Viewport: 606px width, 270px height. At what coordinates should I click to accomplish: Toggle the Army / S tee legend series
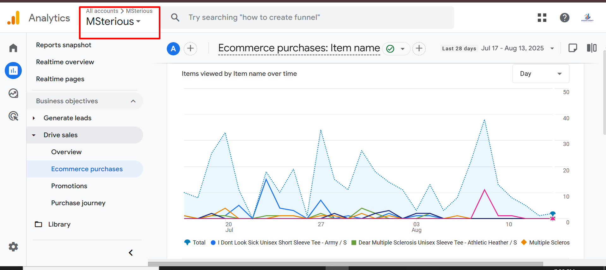click(279, 243)
